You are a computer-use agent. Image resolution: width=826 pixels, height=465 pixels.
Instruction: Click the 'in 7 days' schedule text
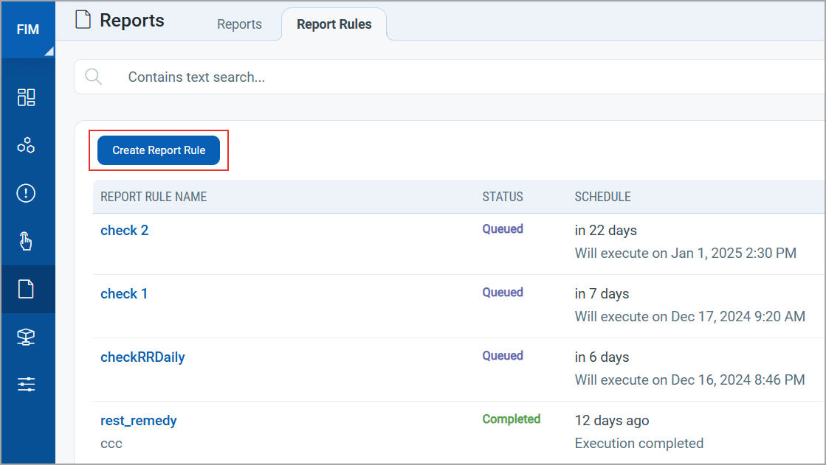click(602, 293)
